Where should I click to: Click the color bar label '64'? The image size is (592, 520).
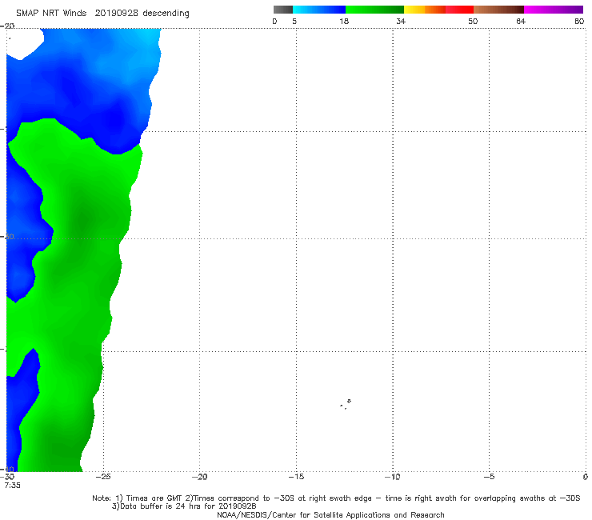point(521,21)
